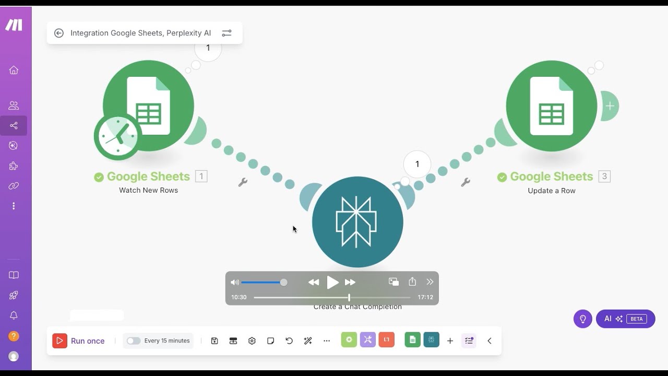Expand more video controls with double chevron
The width and height of the screenshot is (668, 376).
[x=430, y=282]
